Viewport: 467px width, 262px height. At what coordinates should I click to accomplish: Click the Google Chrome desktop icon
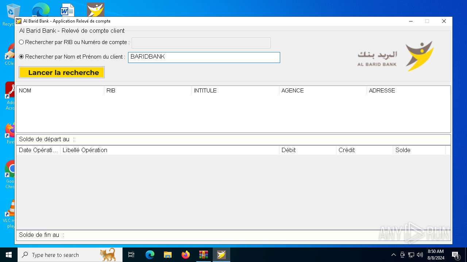tap(10, 174)
